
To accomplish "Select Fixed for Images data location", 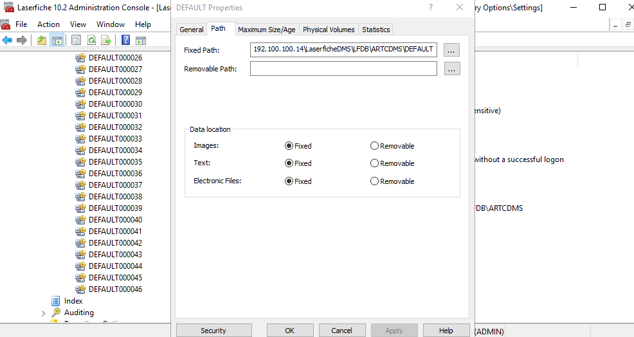I will 289,146.
